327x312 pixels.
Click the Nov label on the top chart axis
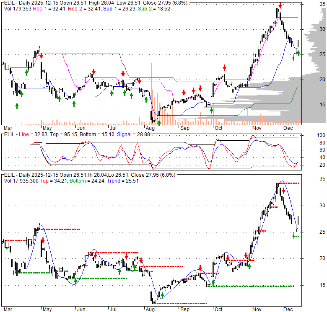coord(257,128)
